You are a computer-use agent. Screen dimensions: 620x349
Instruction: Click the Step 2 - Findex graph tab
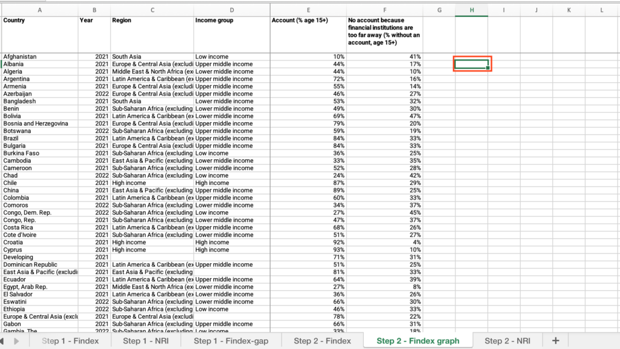(418, 341)
